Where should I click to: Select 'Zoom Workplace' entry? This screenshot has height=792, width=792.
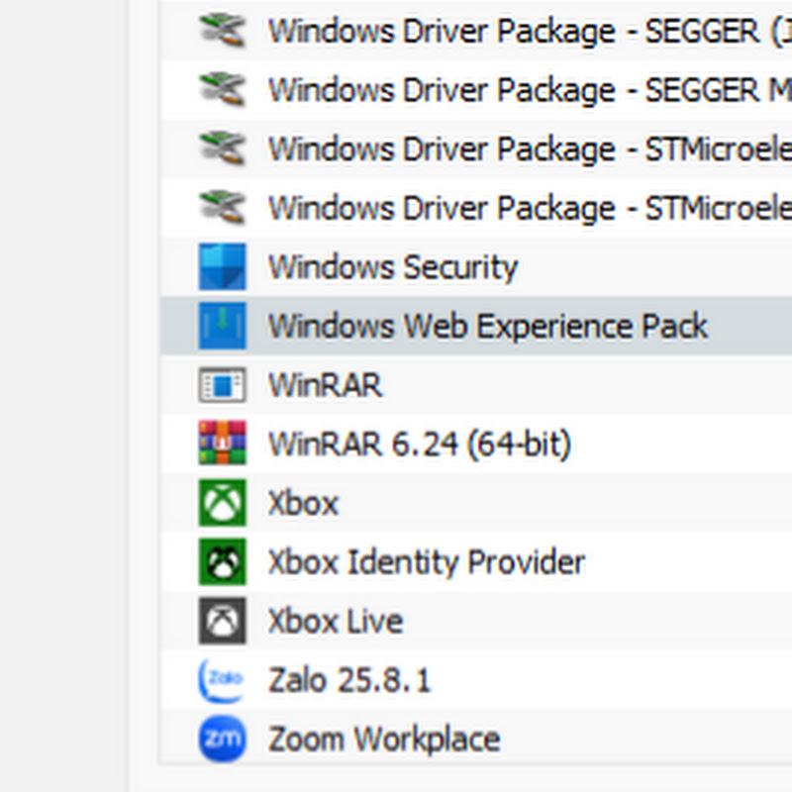click(x=384, y=740)
